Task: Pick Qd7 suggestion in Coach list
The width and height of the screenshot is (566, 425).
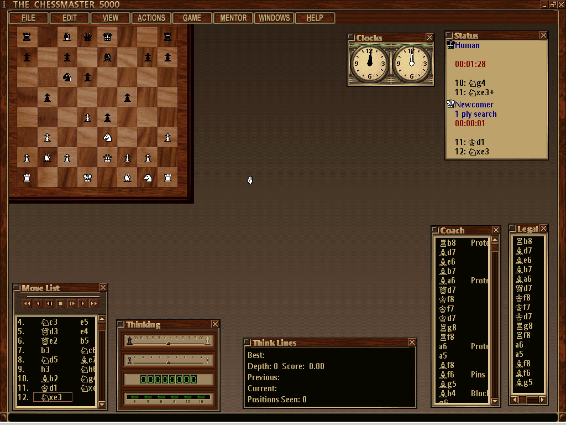Action: pyautogui.click(x=448, y=290)
